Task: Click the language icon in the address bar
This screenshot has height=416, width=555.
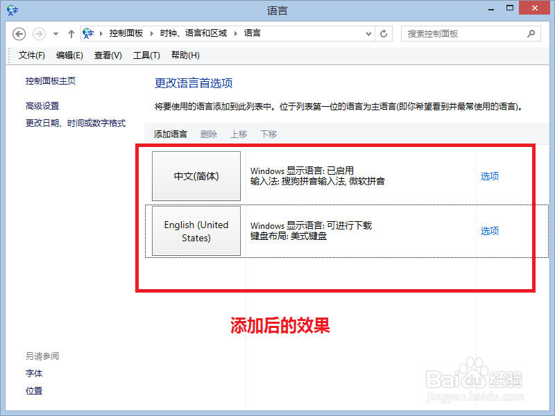Action: coord(88,33)
